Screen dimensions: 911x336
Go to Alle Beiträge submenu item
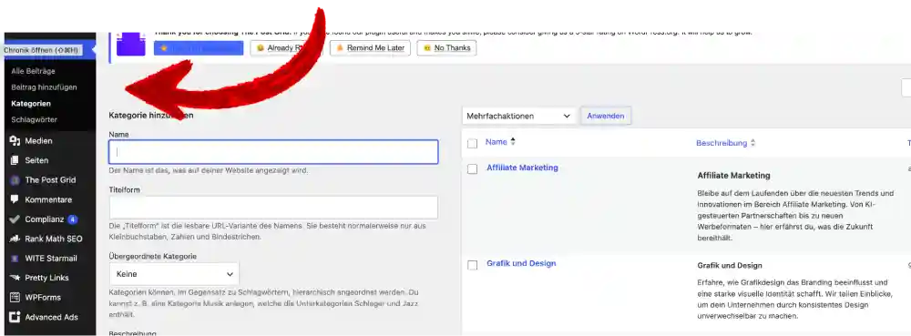[33, 71]
